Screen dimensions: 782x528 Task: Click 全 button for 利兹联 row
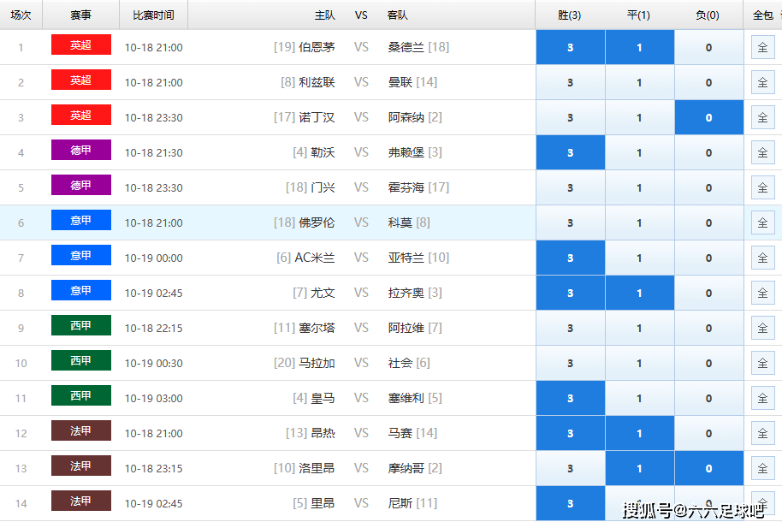[762, 82]
